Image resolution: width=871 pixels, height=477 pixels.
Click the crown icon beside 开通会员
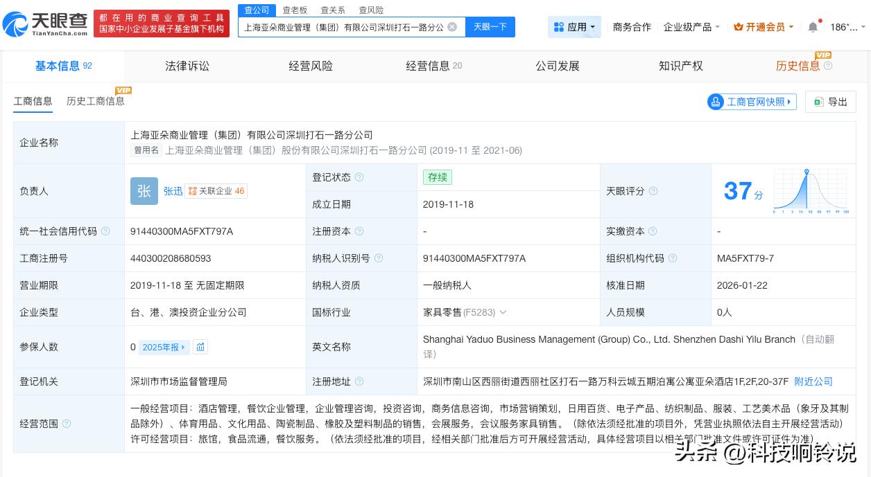[x=739, y=27]
